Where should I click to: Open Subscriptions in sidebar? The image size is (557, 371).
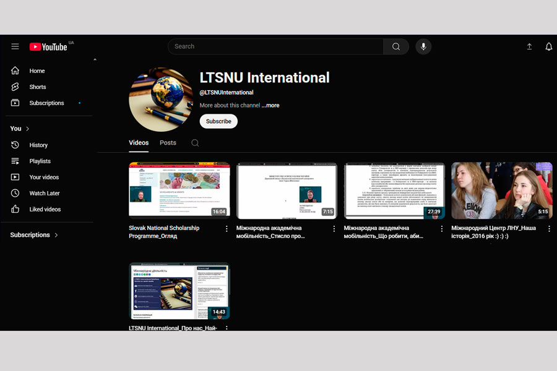coord(46,103)
